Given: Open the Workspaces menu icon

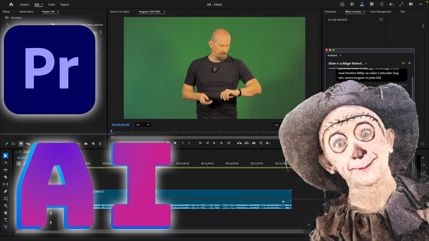Looking at the screenshot, I should (x=352, y=4).
